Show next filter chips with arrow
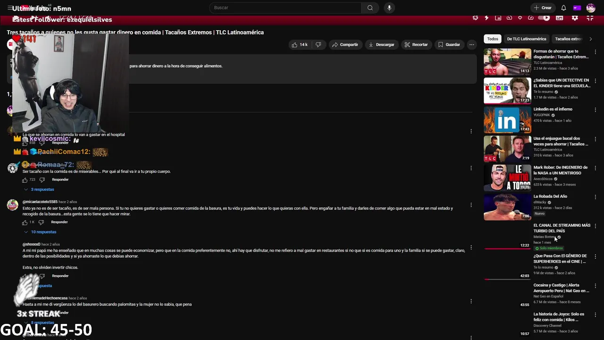 [591, 39]
